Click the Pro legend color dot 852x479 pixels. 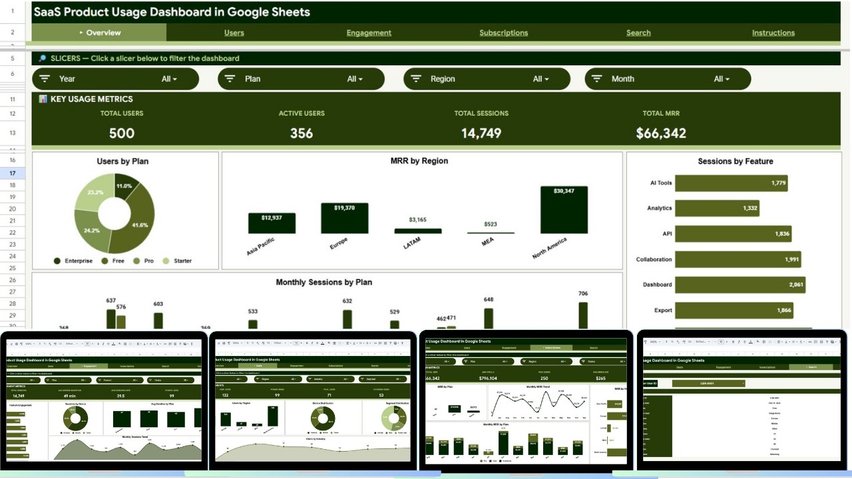pyautogui.click(x=137, y=261)
